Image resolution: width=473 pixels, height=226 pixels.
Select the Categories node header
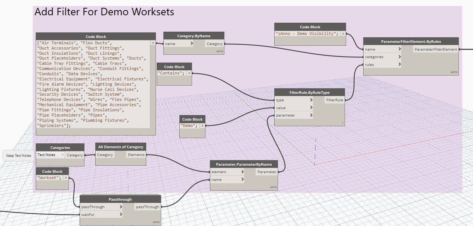[60, 147]
